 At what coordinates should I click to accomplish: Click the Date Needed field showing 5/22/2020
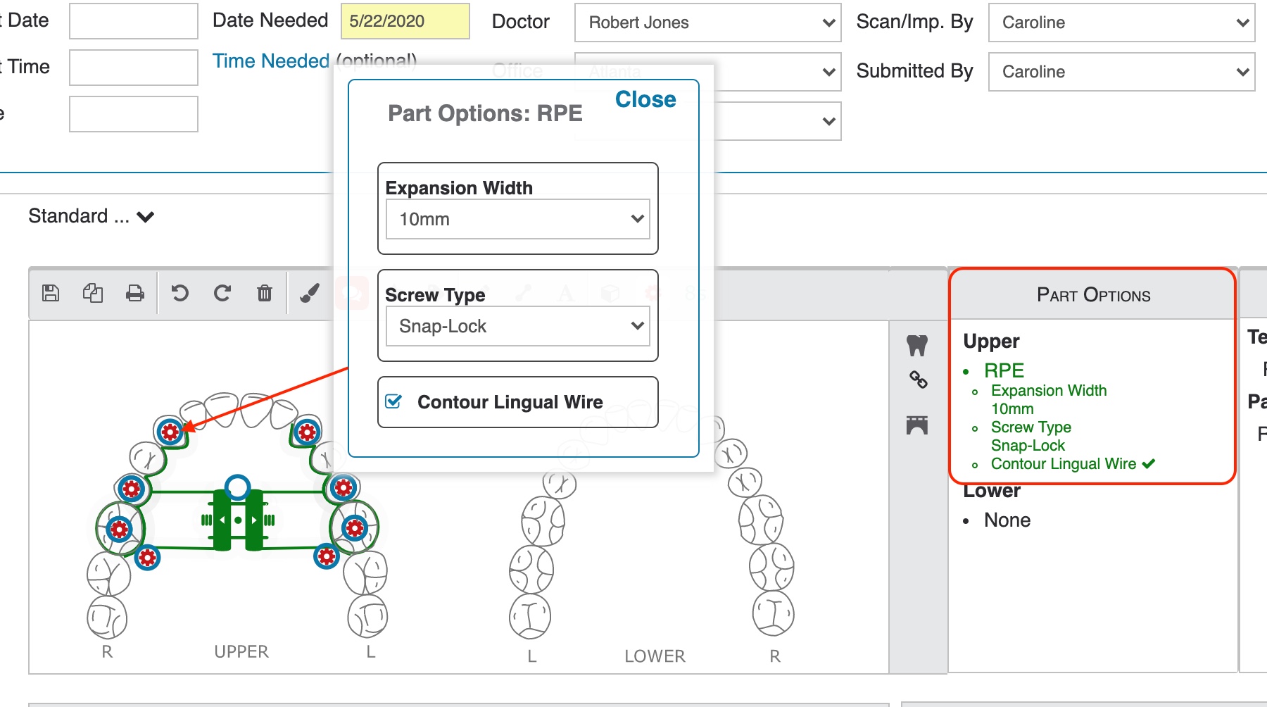tap(405, 21)
